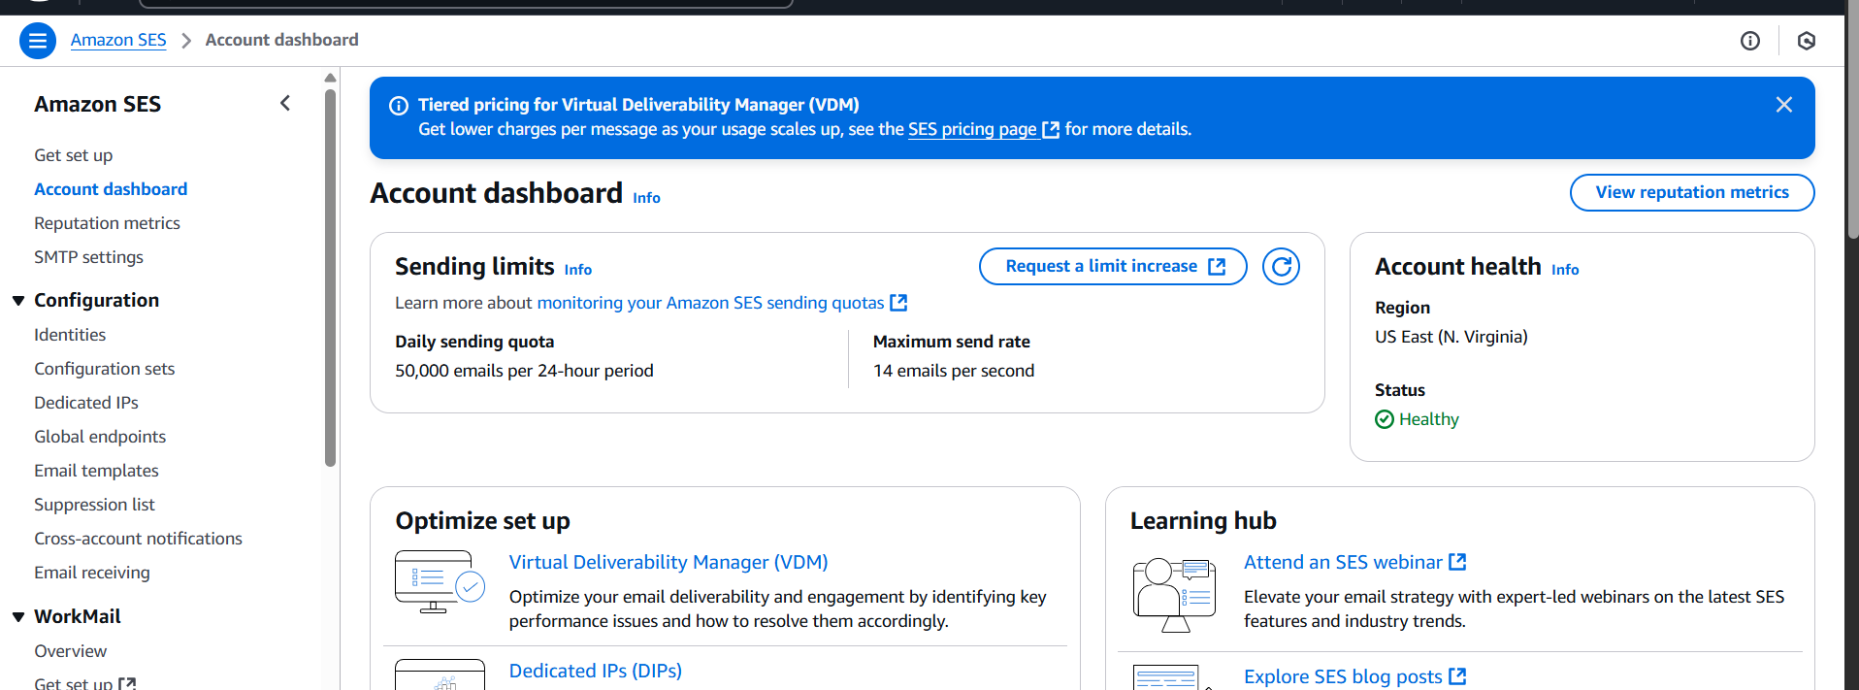Collapse the Configuration section
This screenshot has width=1859, height=690.
click(18, 301)
